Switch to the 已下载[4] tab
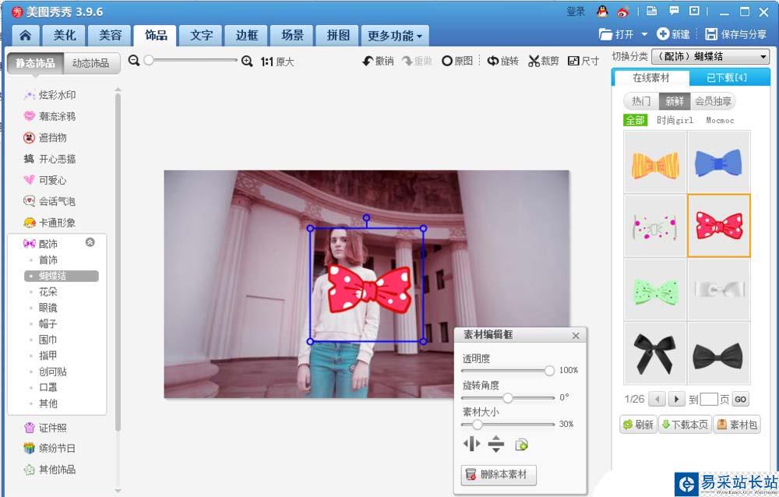This screenshot has height=497, width=779. pos(726,78)
